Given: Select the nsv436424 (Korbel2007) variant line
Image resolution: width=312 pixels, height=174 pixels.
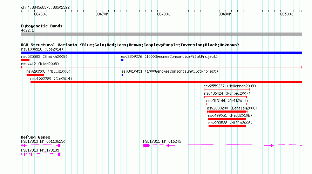Looking at the screenshot, I should coord(226,97).
